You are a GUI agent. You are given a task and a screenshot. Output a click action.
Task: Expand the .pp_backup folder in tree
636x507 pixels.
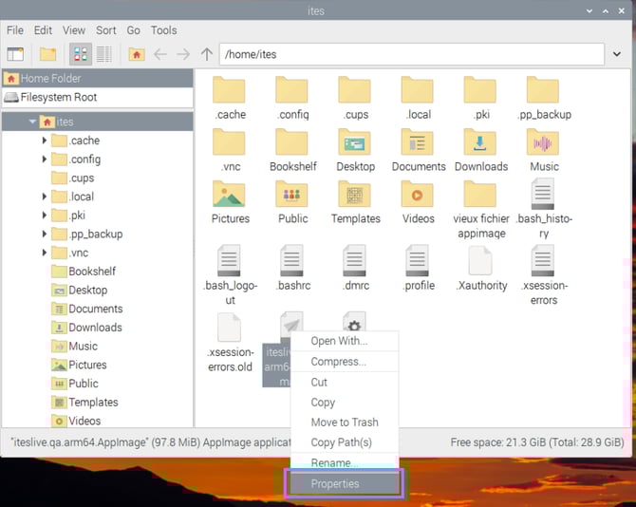pos(45,234)
